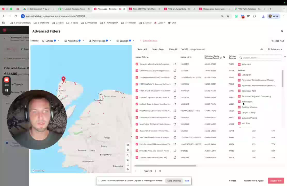This screenshot has height=186, width=287.
Task: Jump to last page of listings
Action: (160, 171)
